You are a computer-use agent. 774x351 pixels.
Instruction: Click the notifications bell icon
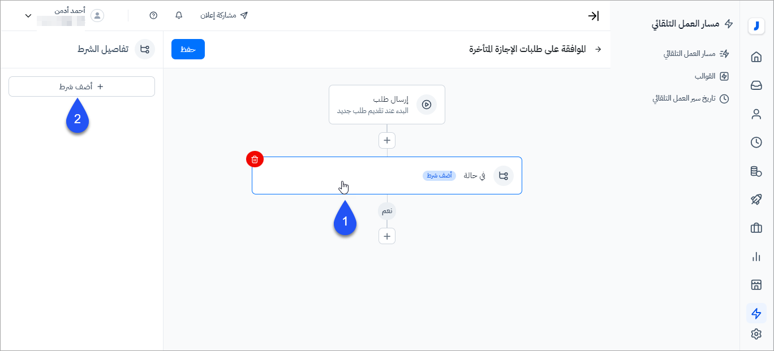point(179,15)
